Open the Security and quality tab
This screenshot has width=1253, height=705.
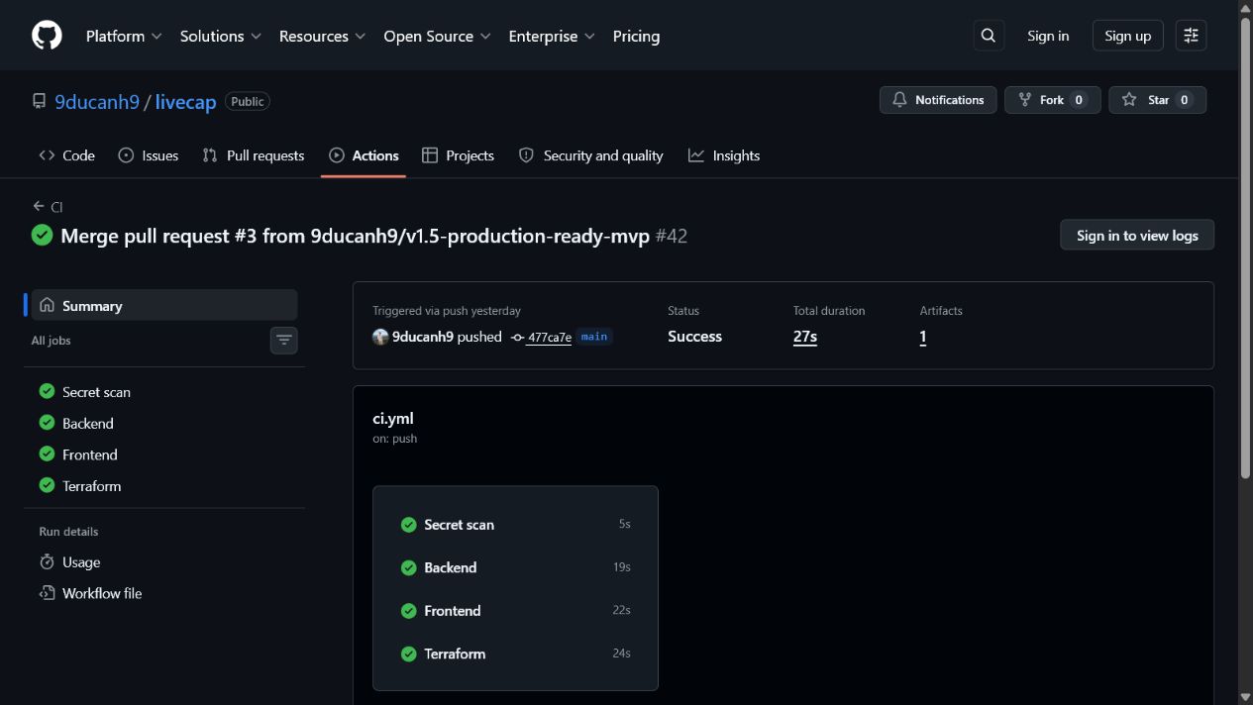[591, 155]
